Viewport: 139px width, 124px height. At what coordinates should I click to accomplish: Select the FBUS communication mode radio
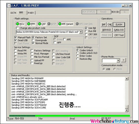tap(114, 69)
